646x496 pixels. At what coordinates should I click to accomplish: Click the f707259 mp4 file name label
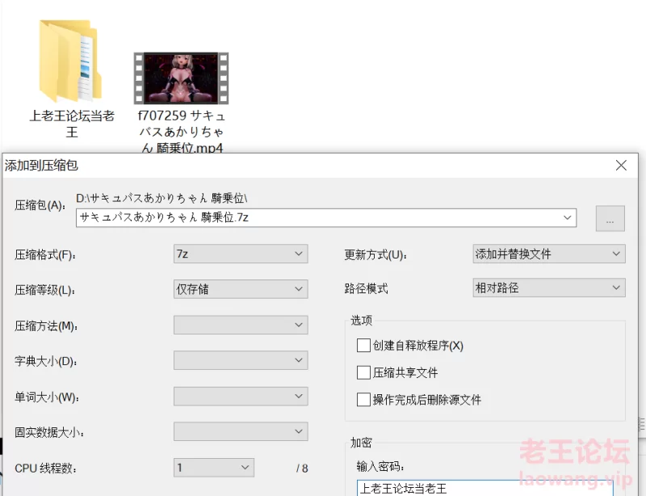tap(181, 131)
